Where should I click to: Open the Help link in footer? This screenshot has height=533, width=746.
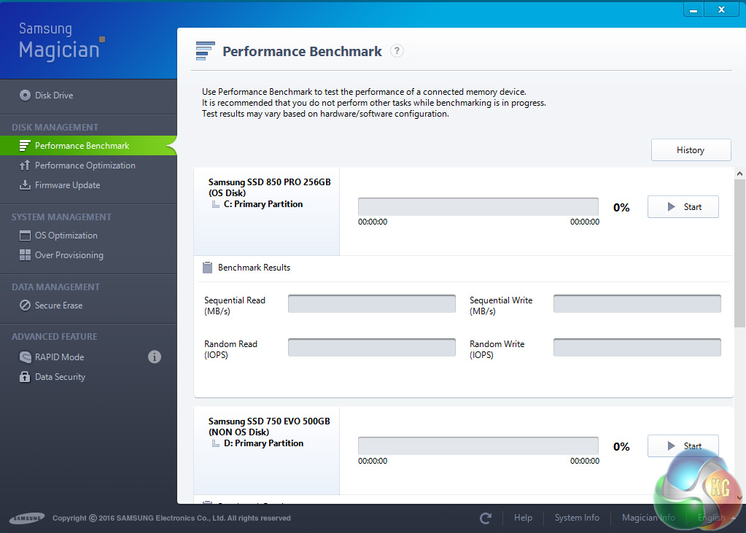coord(523,518)
